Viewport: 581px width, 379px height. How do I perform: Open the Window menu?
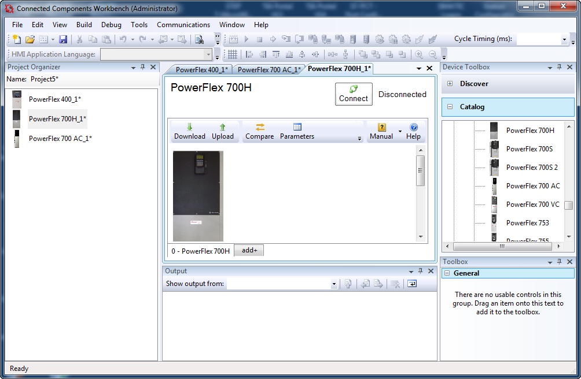click(x=232, y=25)
